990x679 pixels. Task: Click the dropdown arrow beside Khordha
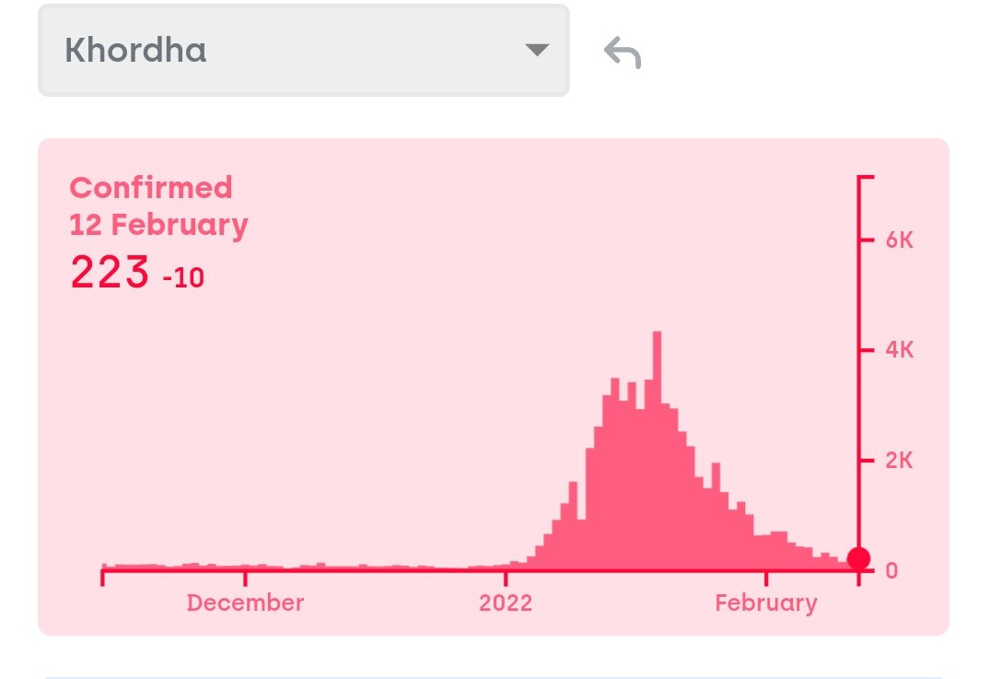536,50
